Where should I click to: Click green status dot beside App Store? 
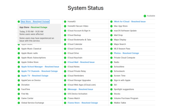point(19,22)
